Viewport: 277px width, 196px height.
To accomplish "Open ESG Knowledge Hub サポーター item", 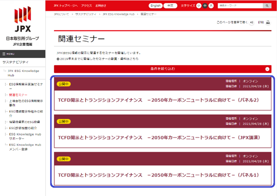I will click(x=25, y=136).
